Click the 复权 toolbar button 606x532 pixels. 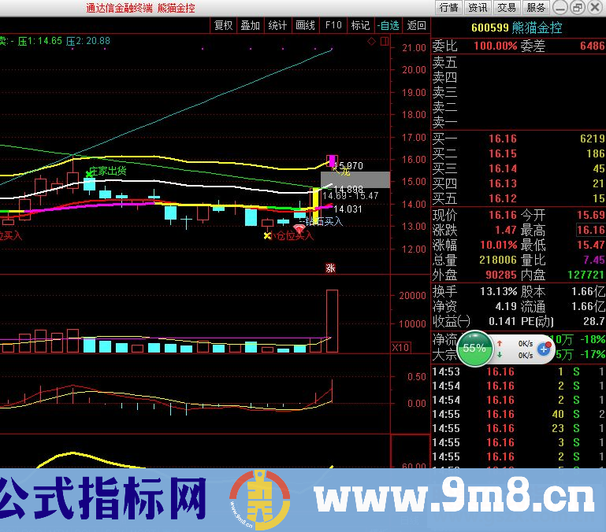tap(223, 25)
